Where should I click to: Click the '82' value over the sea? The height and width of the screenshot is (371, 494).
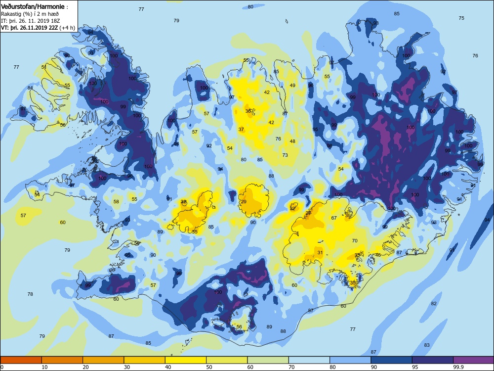tap(434, 304)
